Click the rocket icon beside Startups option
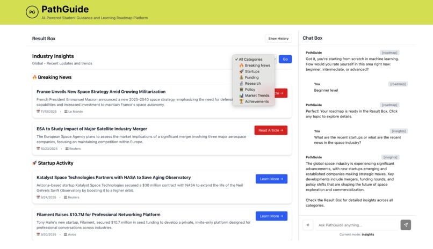433x249 pixels. 241,71
